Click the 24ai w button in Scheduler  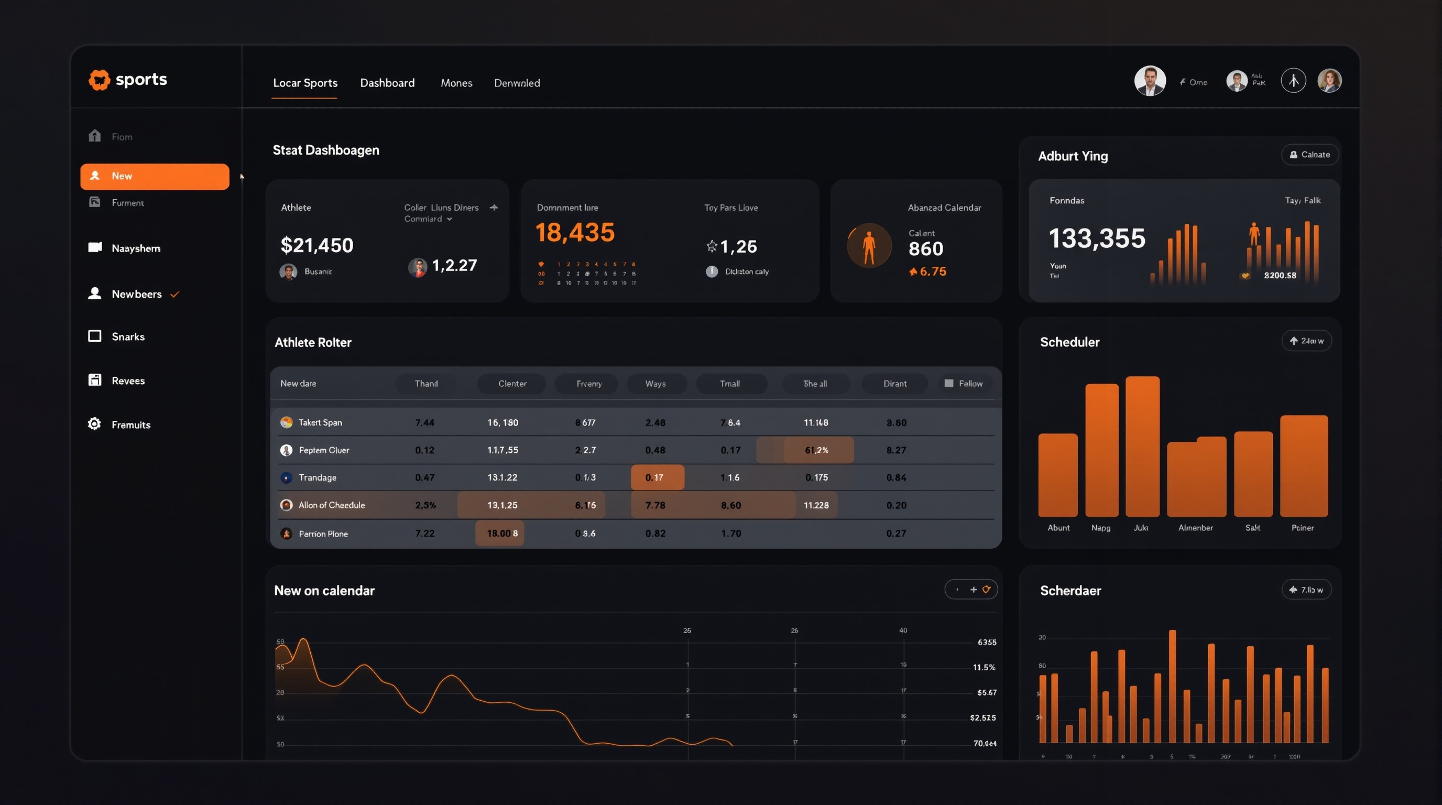[x=1306, y=341]
